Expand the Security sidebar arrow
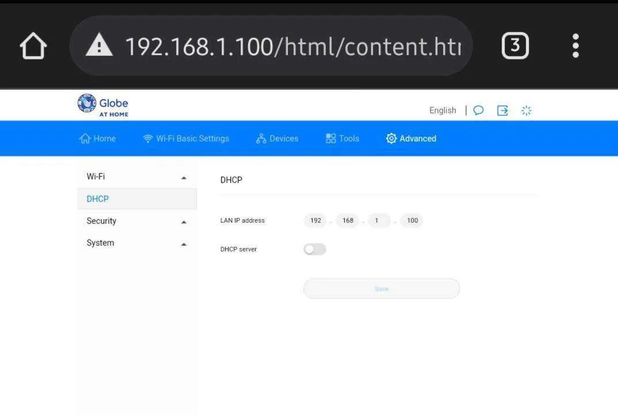 184,222
